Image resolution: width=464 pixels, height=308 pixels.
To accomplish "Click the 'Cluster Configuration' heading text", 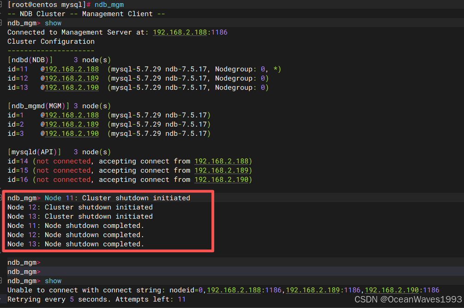I will pos(51,41).
